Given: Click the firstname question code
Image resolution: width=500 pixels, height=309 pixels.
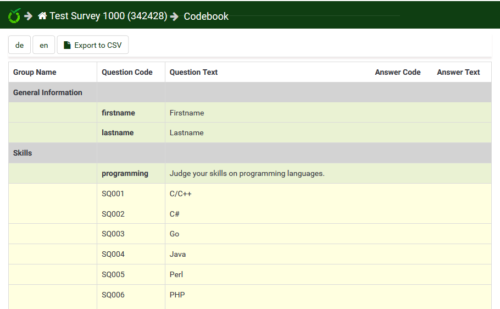Looking at the screenshot, I should click(x=118, y=113).
